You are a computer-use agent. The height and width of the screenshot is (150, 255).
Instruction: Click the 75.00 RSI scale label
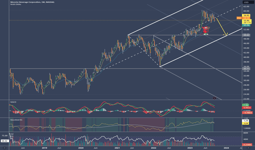pos(5,136)
